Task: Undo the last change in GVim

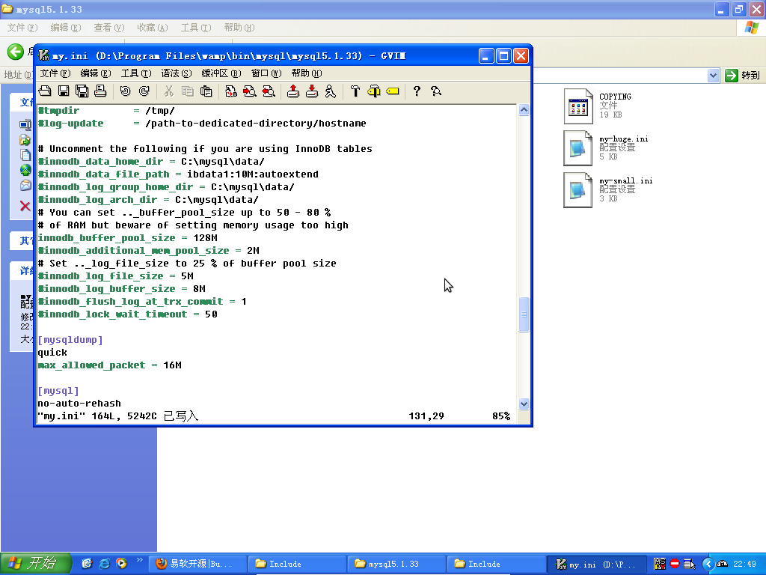Action: click(126, 91)
